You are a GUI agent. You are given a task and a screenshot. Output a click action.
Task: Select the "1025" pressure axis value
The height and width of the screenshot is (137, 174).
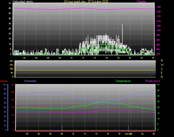[158, 7]
